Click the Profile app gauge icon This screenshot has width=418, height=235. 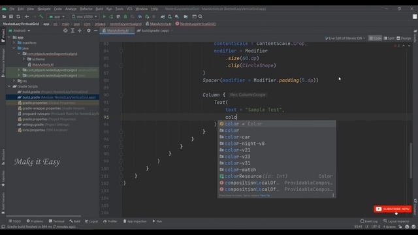[139, 16]
